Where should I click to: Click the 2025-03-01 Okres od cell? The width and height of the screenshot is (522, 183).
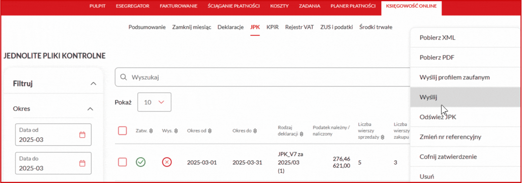(202, 162)
